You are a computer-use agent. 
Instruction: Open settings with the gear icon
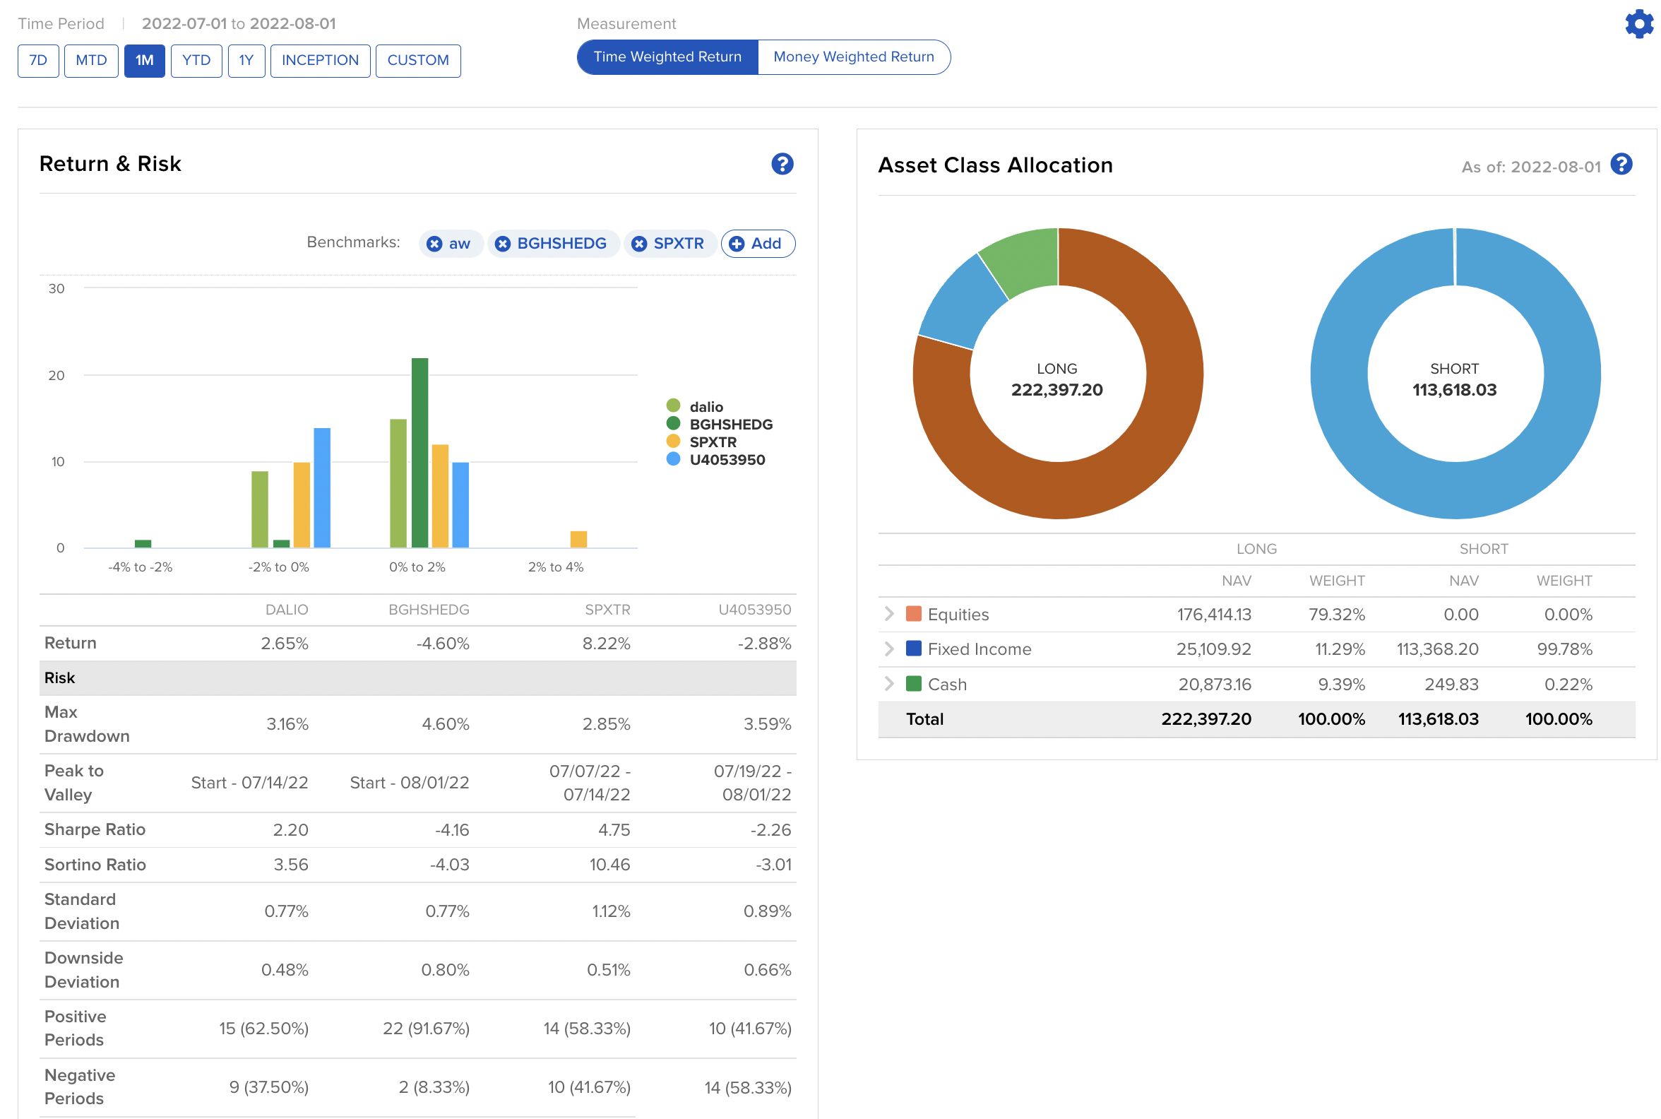(x=1639, y=24)
